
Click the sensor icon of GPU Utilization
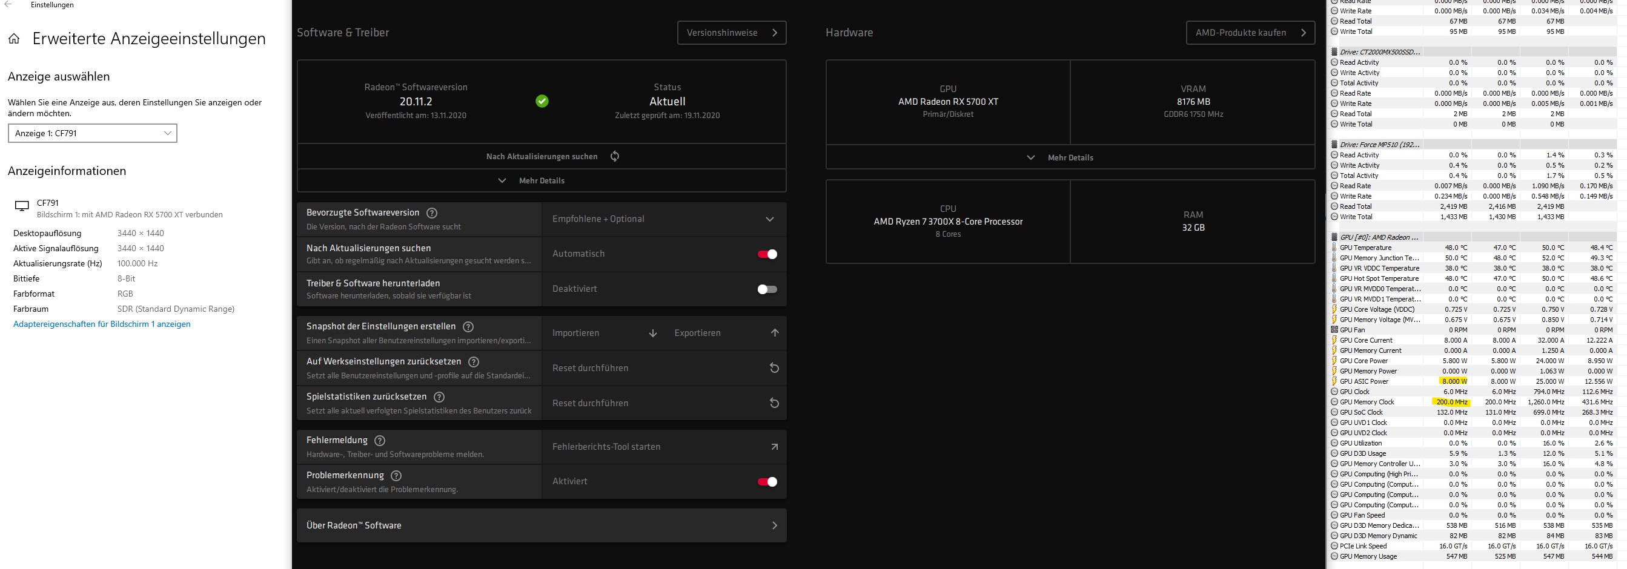(1334, 444)
